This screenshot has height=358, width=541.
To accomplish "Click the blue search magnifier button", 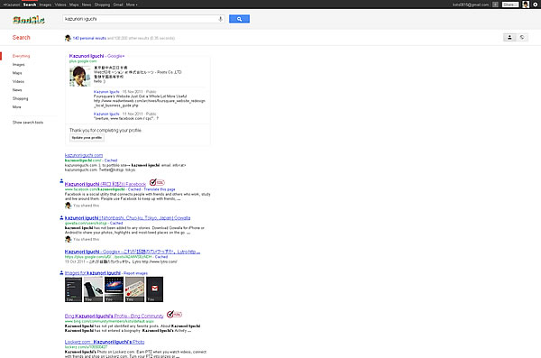I will point(239,19).
